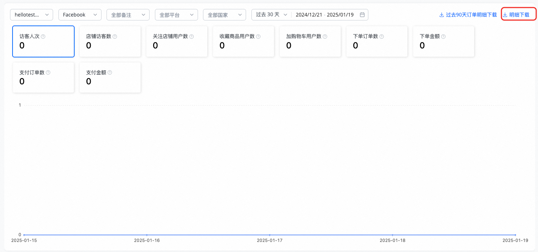Click help icon beside 访客人次

[43, 37]
